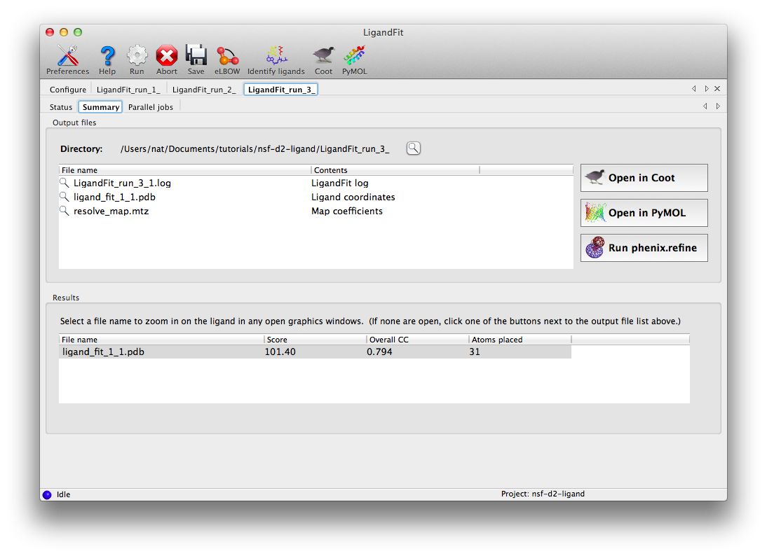Preview resolve_map.mtz with its magnifier icon
Viewport: 767px width, 556px height.
65,210
